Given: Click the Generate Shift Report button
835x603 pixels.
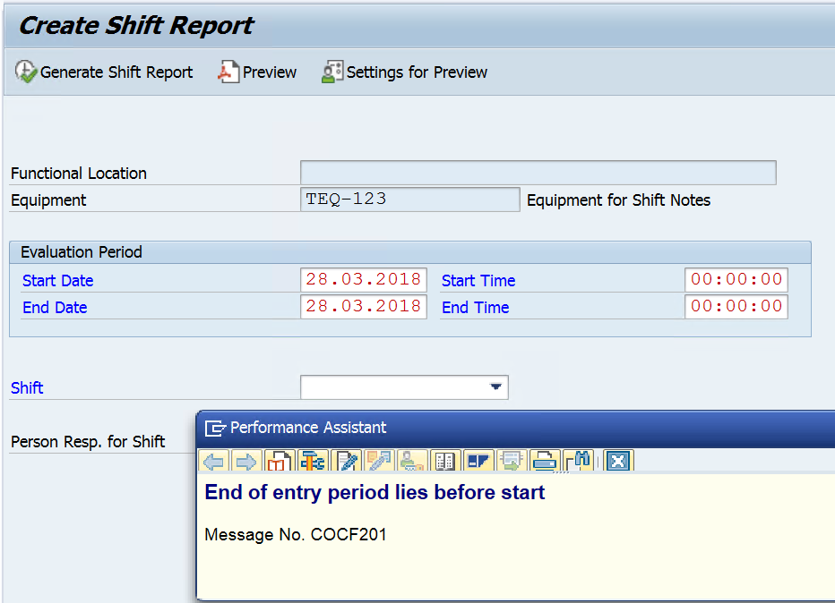Looking at the screenshot, I should (104, 72).
